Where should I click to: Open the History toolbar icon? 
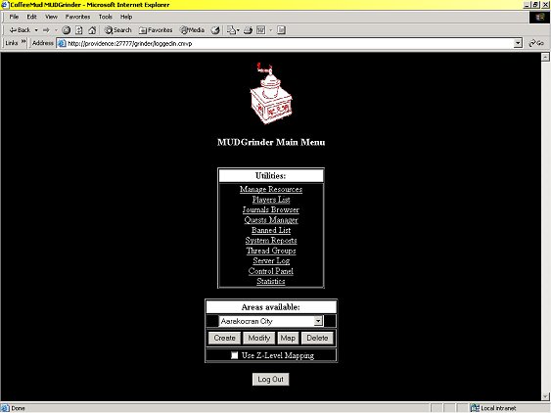coord(215,30)
